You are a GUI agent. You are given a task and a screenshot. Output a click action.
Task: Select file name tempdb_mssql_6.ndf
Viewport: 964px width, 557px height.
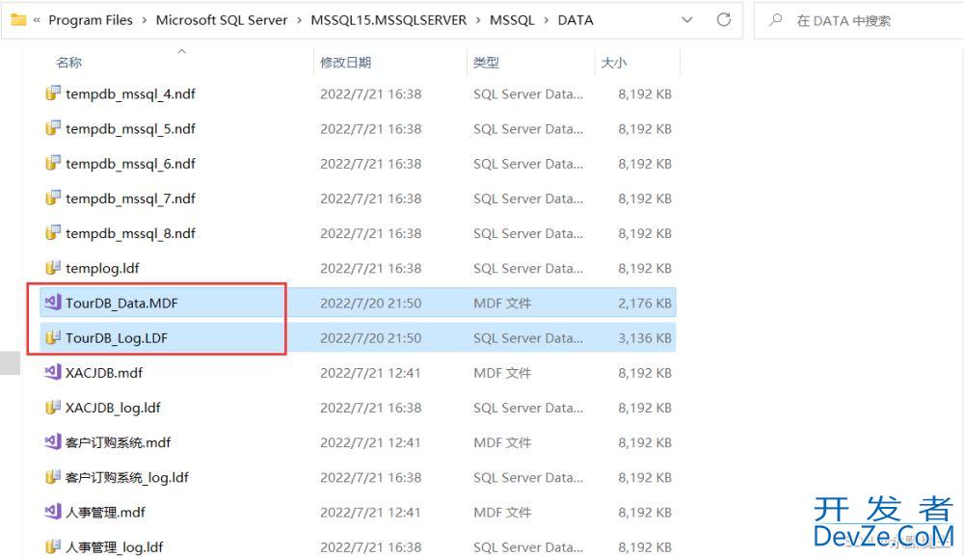click(x=130, y=164)
